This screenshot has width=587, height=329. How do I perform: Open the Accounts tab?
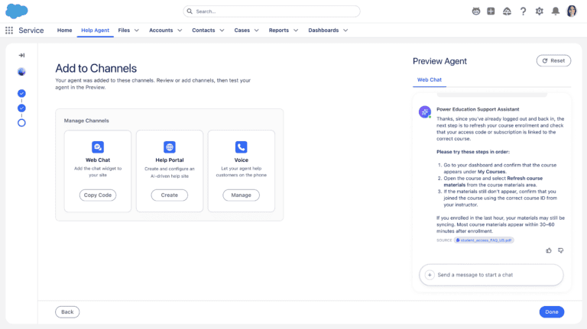pos(161,31)
